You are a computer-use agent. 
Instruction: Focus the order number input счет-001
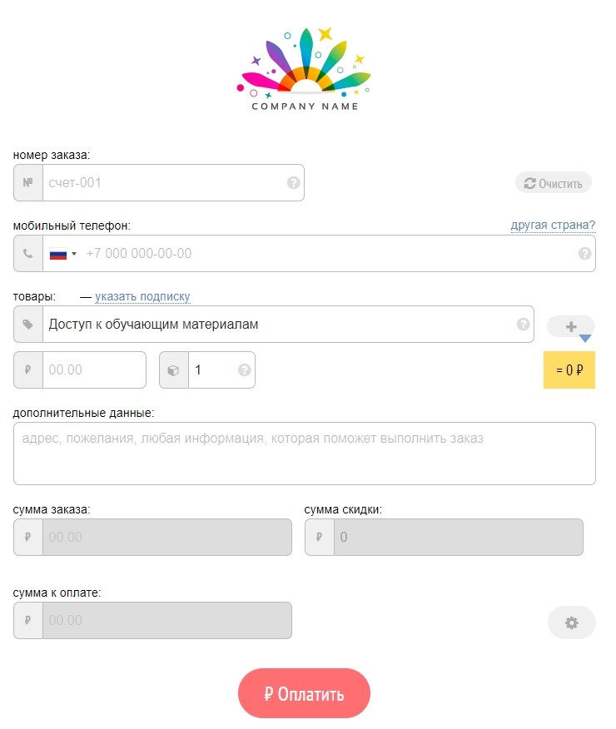coord(162,183)
